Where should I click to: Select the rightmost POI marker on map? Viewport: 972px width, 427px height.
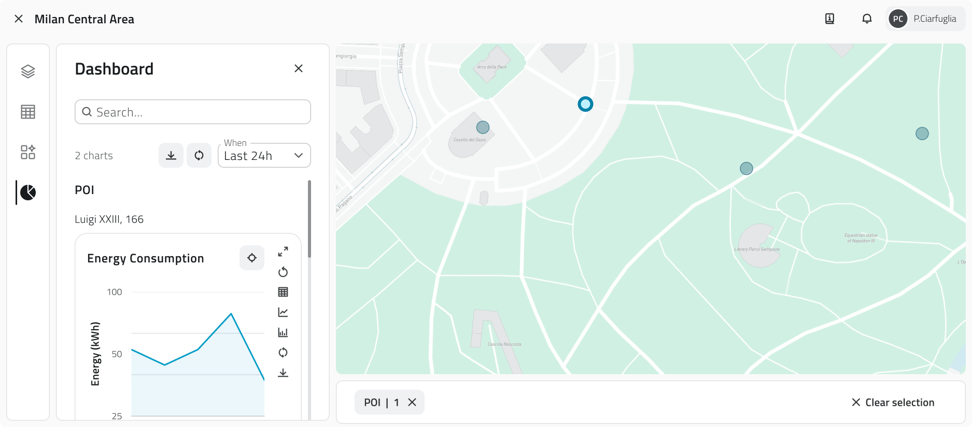coord(922,134)
